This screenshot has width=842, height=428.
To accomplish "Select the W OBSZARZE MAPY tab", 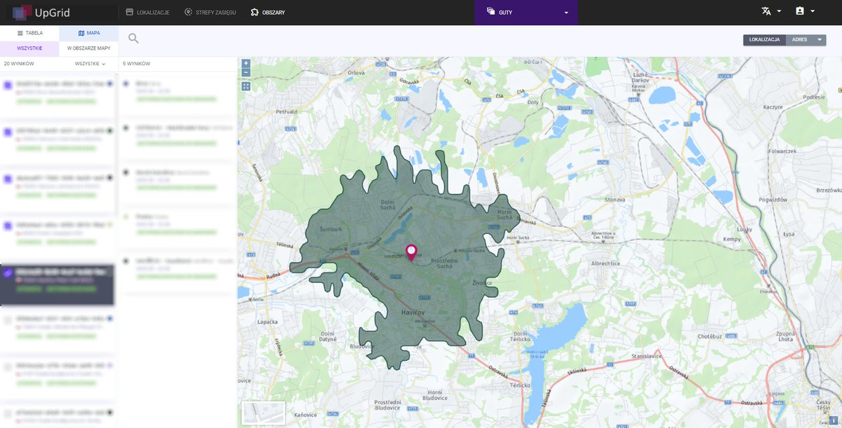I will 89,48.
